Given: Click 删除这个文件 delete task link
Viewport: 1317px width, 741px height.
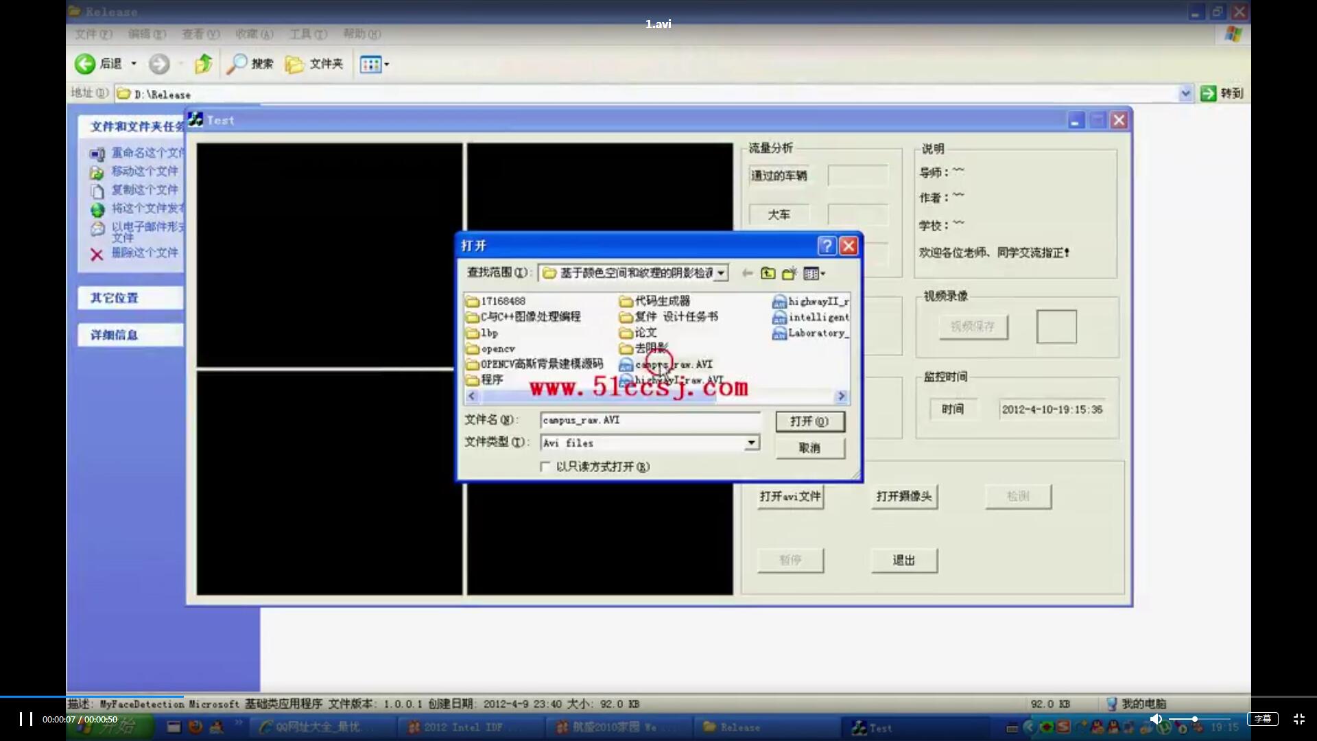Looking at the screenshot, I should (x=145, y=252).
